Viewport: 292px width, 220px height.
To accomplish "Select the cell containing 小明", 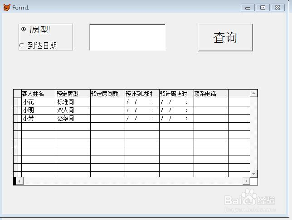I will click(x=39, y=110).
